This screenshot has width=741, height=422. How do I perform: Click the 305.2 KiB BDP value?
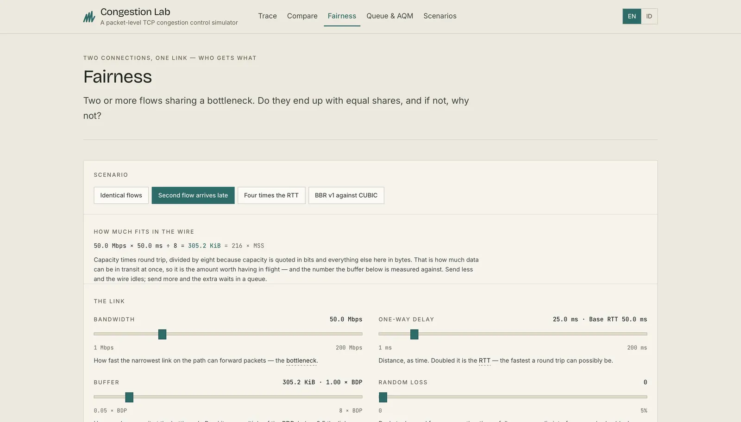204,246
